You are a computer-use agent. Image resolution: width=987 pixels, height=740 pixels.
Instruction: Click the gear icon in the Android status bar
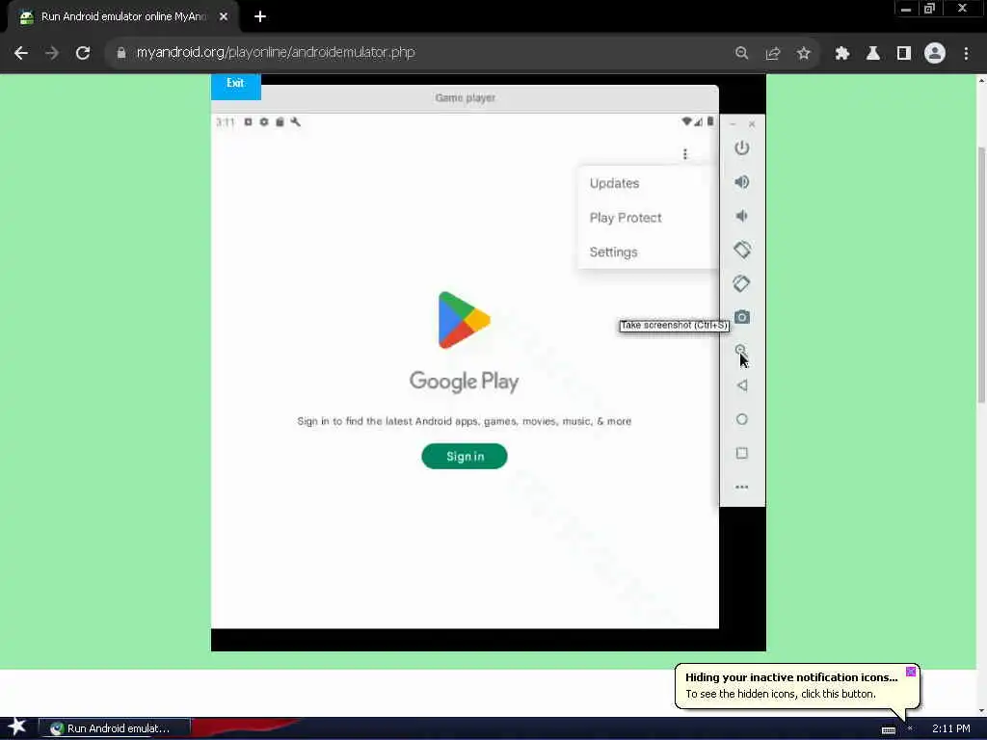264,122
